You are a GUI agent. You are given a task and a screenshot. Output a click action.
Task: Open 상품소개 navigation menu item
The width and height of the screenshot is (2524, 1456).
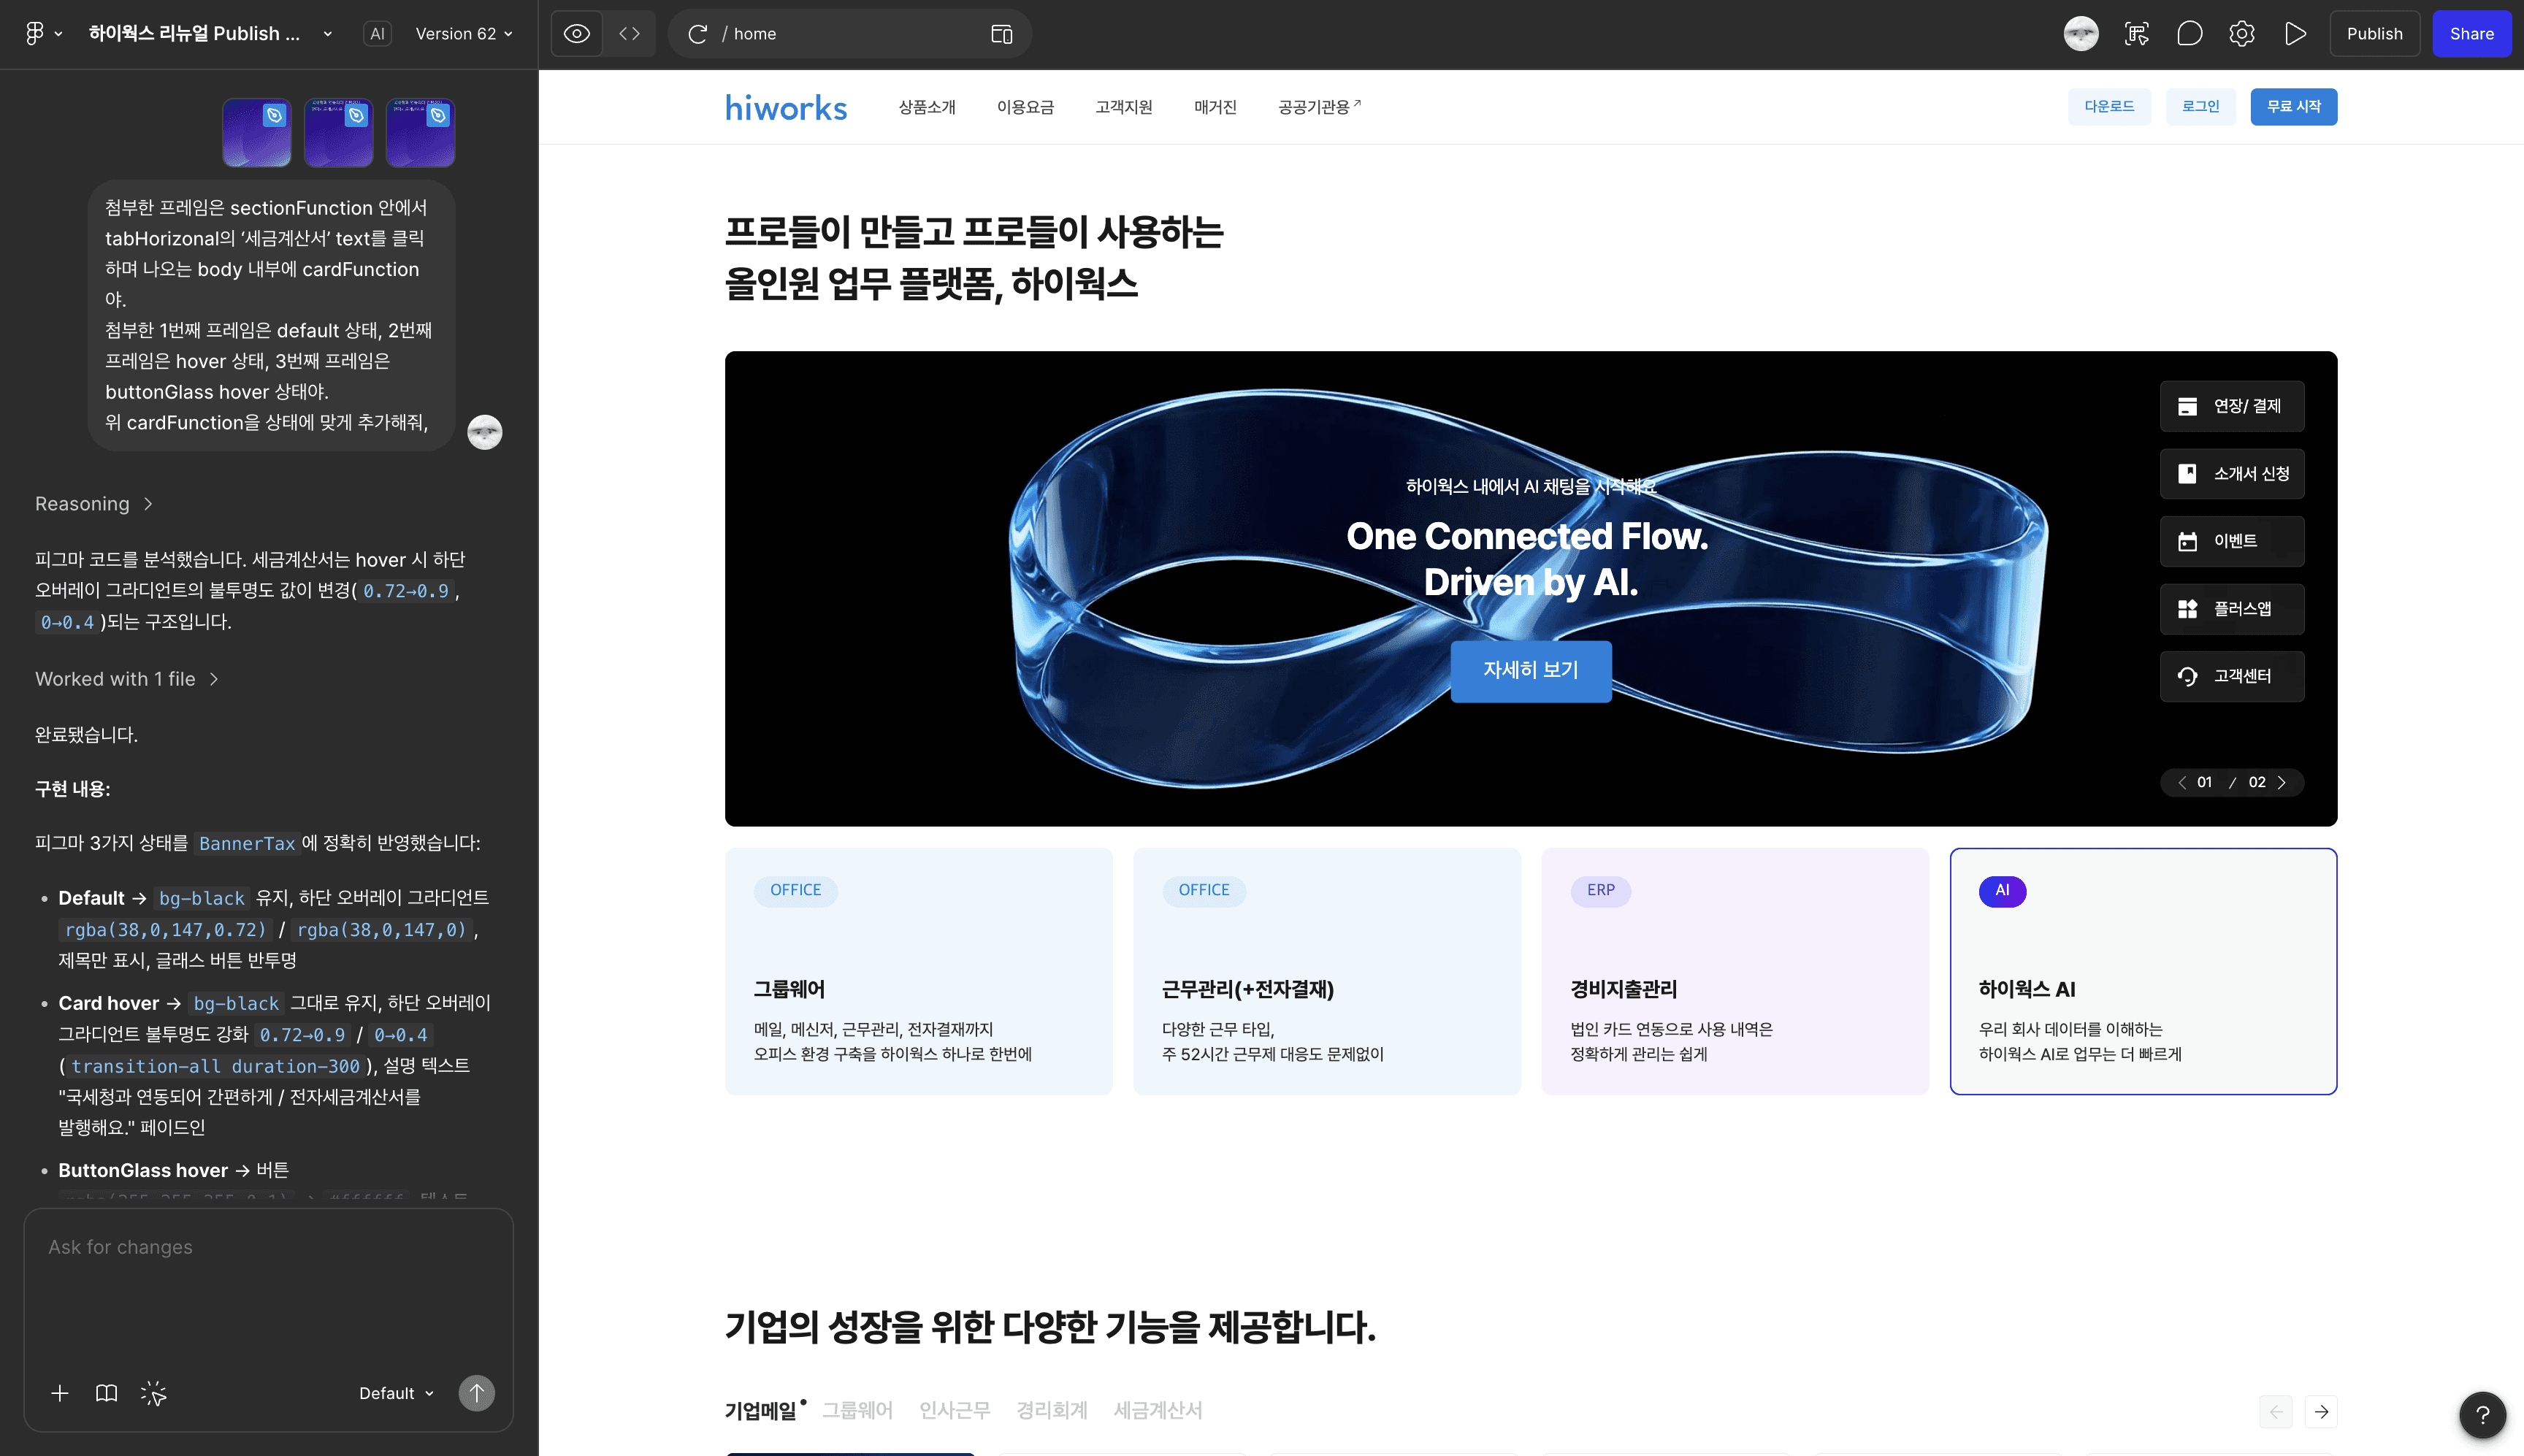click(926, 107)
